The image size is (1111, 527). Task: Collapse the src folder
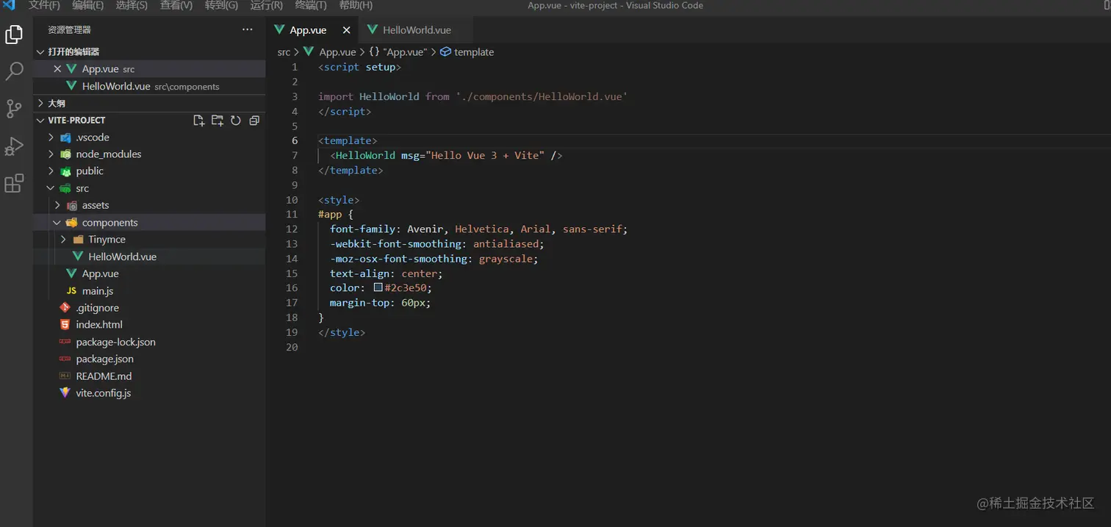coord(51,189)
